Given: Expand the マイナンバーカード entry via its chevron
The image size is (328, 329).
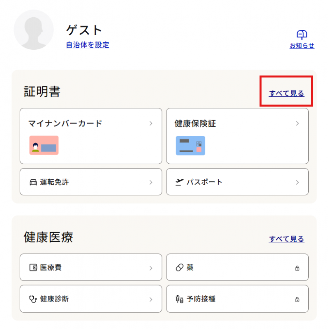Looking at the screenshot, I should coord(151,123).
